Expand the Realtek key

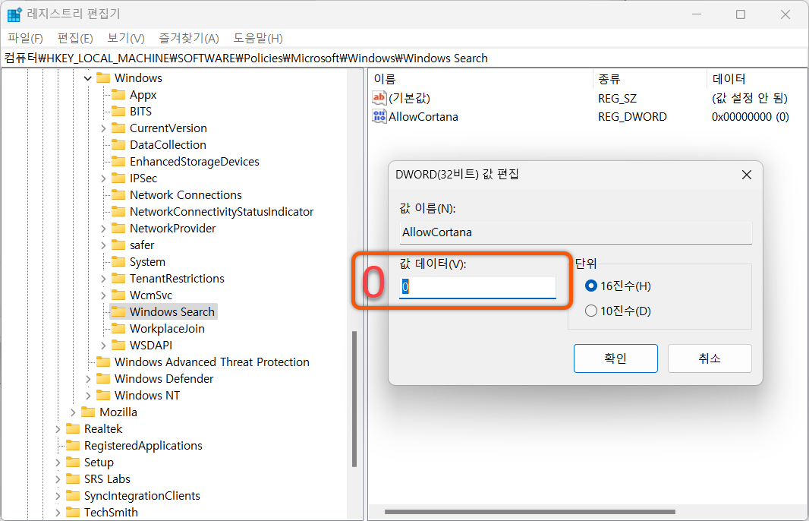click(58, 429)
